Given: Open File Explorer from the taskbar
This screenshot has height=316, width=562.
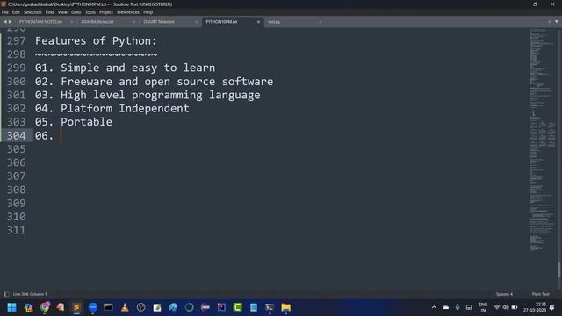Looking at the screenshot, I should [285, 307].
